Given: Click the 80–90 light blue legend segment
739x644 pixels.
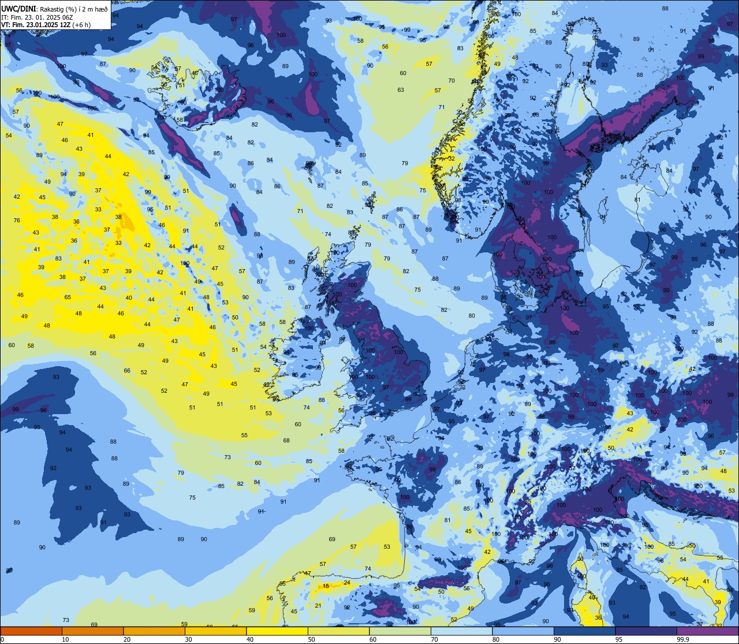Looking at the screenshot, I should [523, 631].
